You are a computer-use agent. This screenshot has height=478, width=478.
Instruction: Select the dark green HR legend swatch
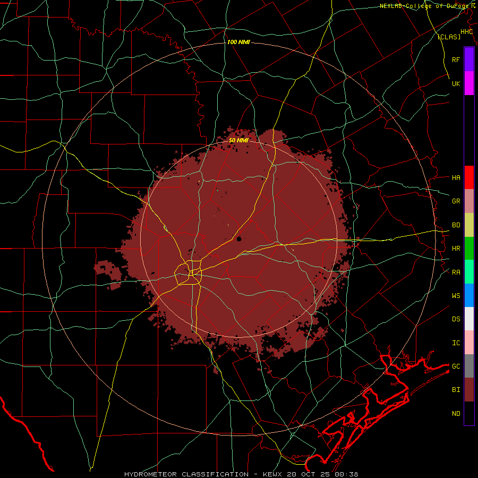[469, 249]
